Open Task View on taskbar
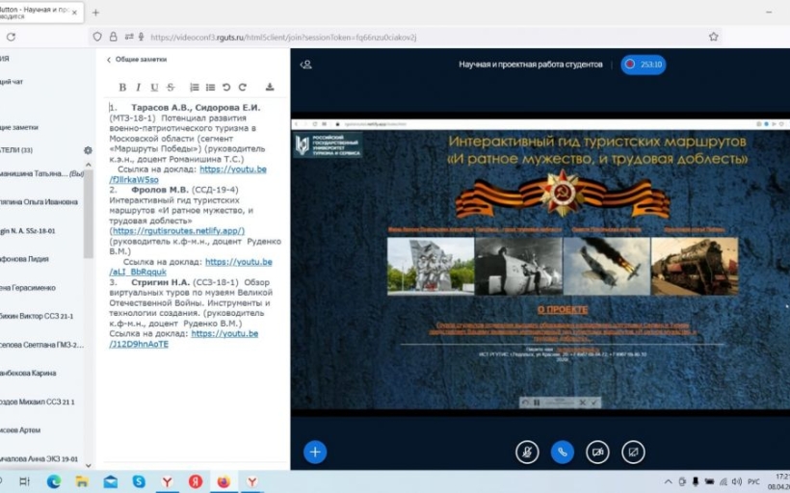This screenshot has height=493, width=790. [x=24, y=481]
